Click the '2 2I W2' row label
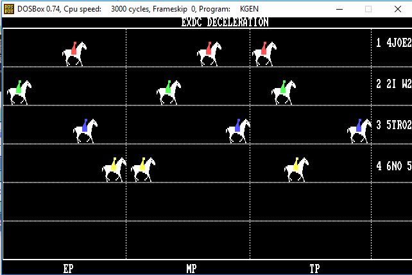The width and height of the screenshot is (412, 275). (394, 84)
